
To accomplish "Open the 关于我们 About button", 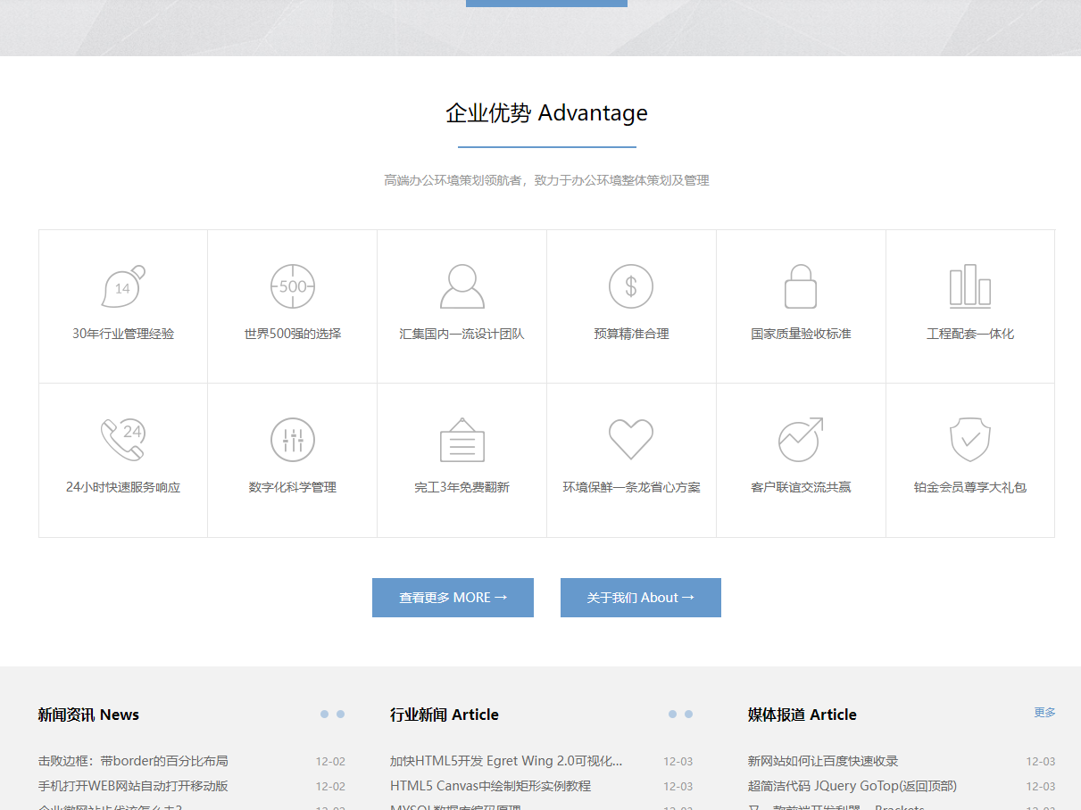I will pyautogui.click(x=640, y=598).
